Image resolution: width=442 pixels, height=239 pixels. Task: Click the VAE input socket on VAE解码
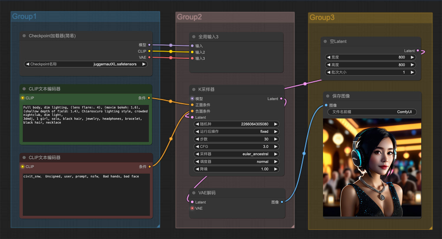[192, 208]
